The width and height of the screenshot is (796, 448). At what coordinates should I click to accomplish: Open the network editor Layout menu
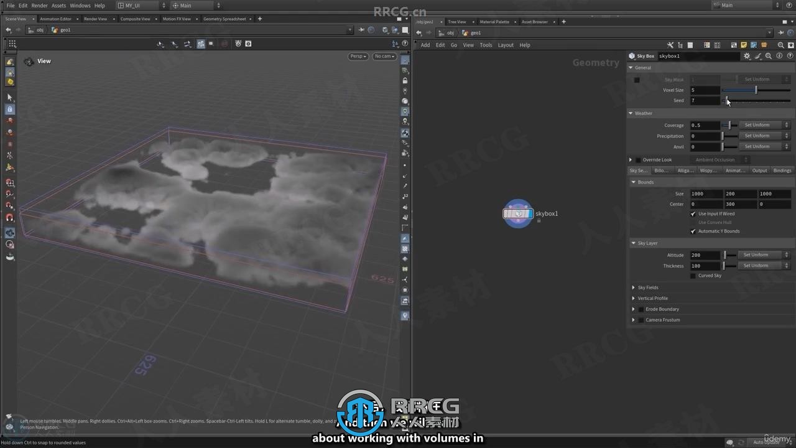point(506,45)
